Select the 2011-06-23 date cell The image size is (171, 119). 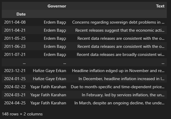[x=15, y=46]
